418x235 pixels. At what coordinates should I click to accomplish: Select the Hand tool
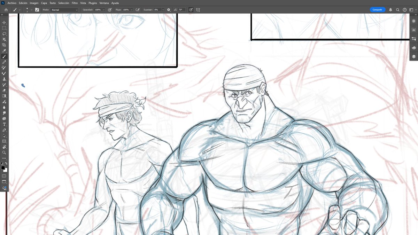tap(4, 147)
